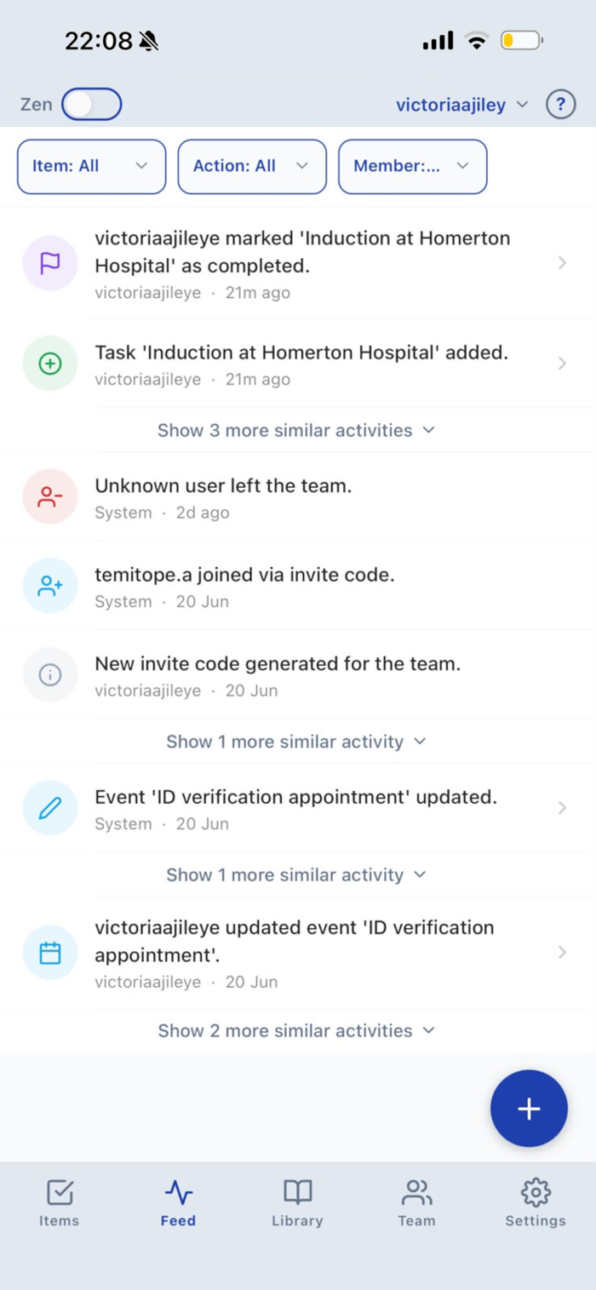Tap the blue user-joined icon for temitope.a
Image resolution: width=596 pixels, height=1290 pixels.
(50, 586)
